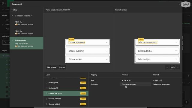Click the current size value x: 135; y: 16

[x=157, y=80]
